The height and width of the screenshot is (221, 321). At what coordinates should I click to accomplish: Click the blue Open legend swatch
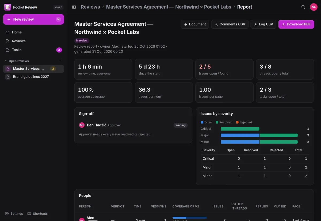pyautogui.click(x=202, y=122)
